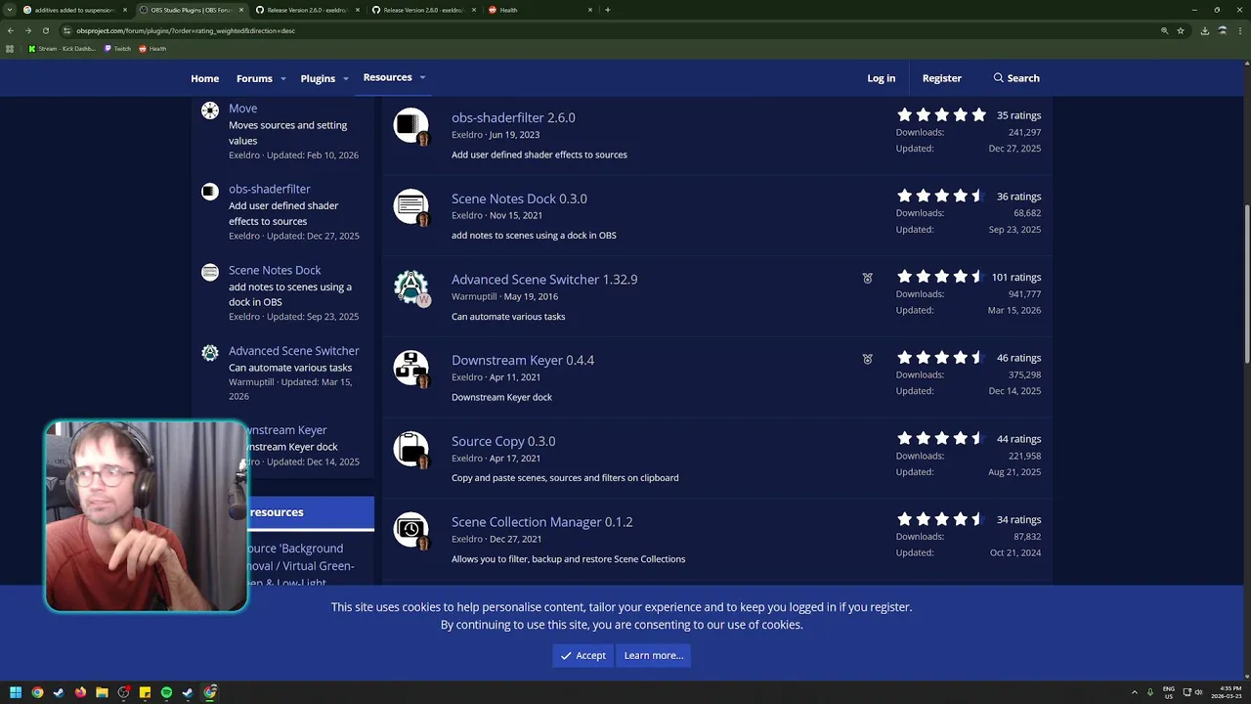This screenshot has width=1251, height=704.
Task: Open the site Search
Action: pos(1016,78)
